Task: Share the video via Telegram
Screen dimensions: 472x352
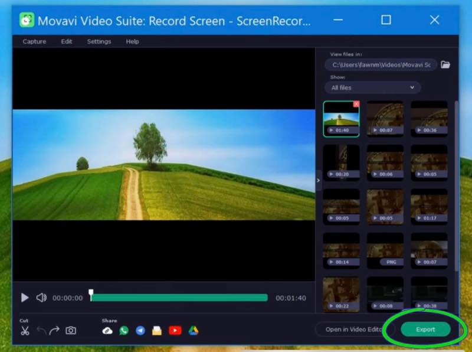Action: (140, 331)
